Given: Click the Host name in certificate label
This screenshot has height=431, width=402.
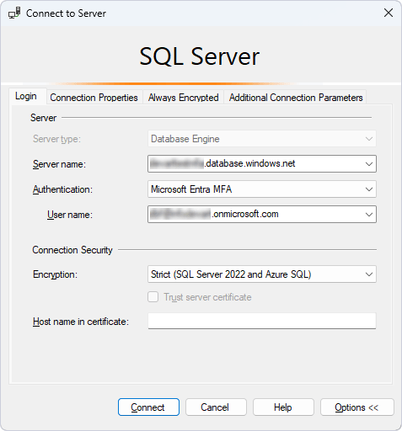Looking at the screenshot, I should click(x=81, y=322).
